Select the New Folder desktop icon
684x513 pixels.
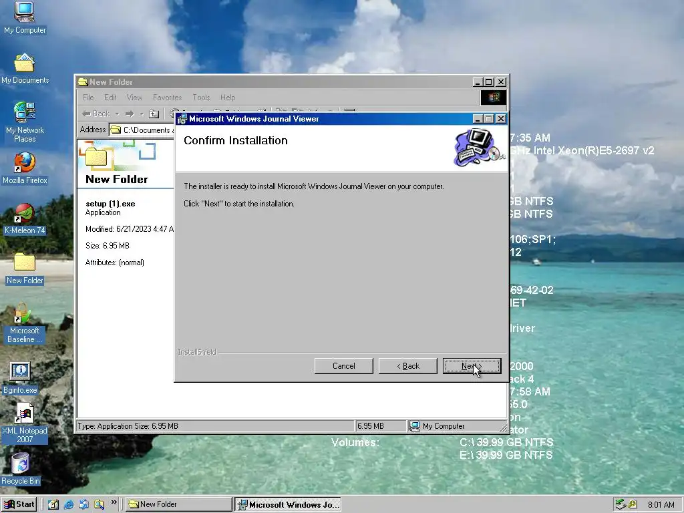pos(25,269)
